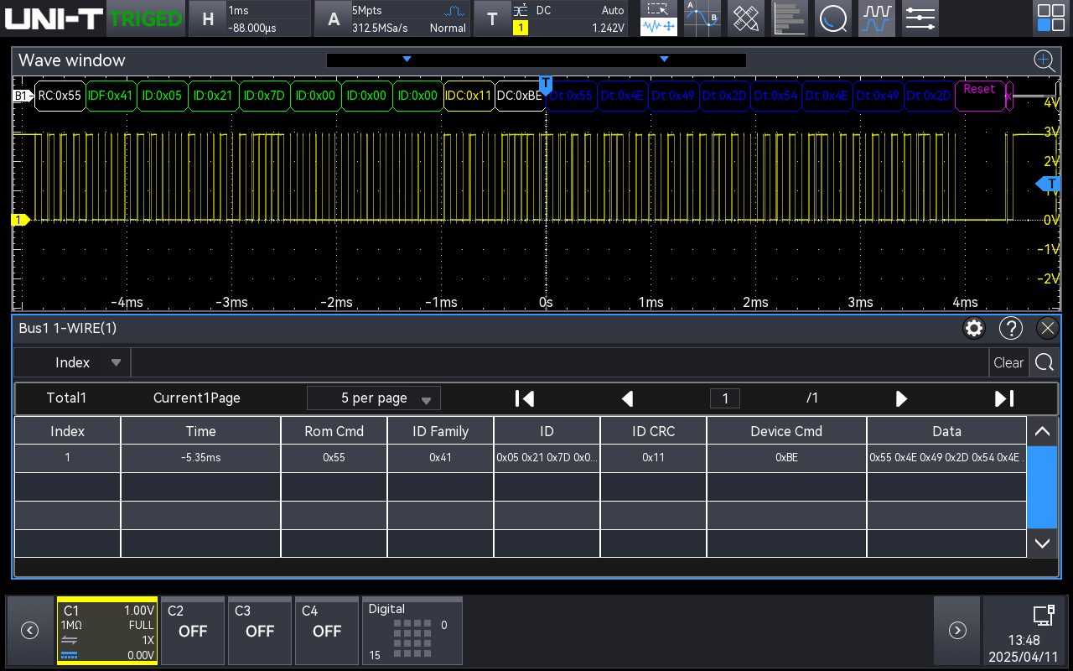The image size is (1073, 671).
Task: Click the IDC:0x11 decode segment
Action: coord(469,96)
